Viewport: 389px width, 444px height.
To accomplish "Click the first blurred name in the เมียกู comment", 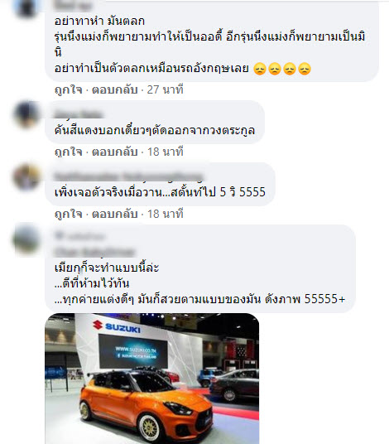I will click(x=79, y=235).
